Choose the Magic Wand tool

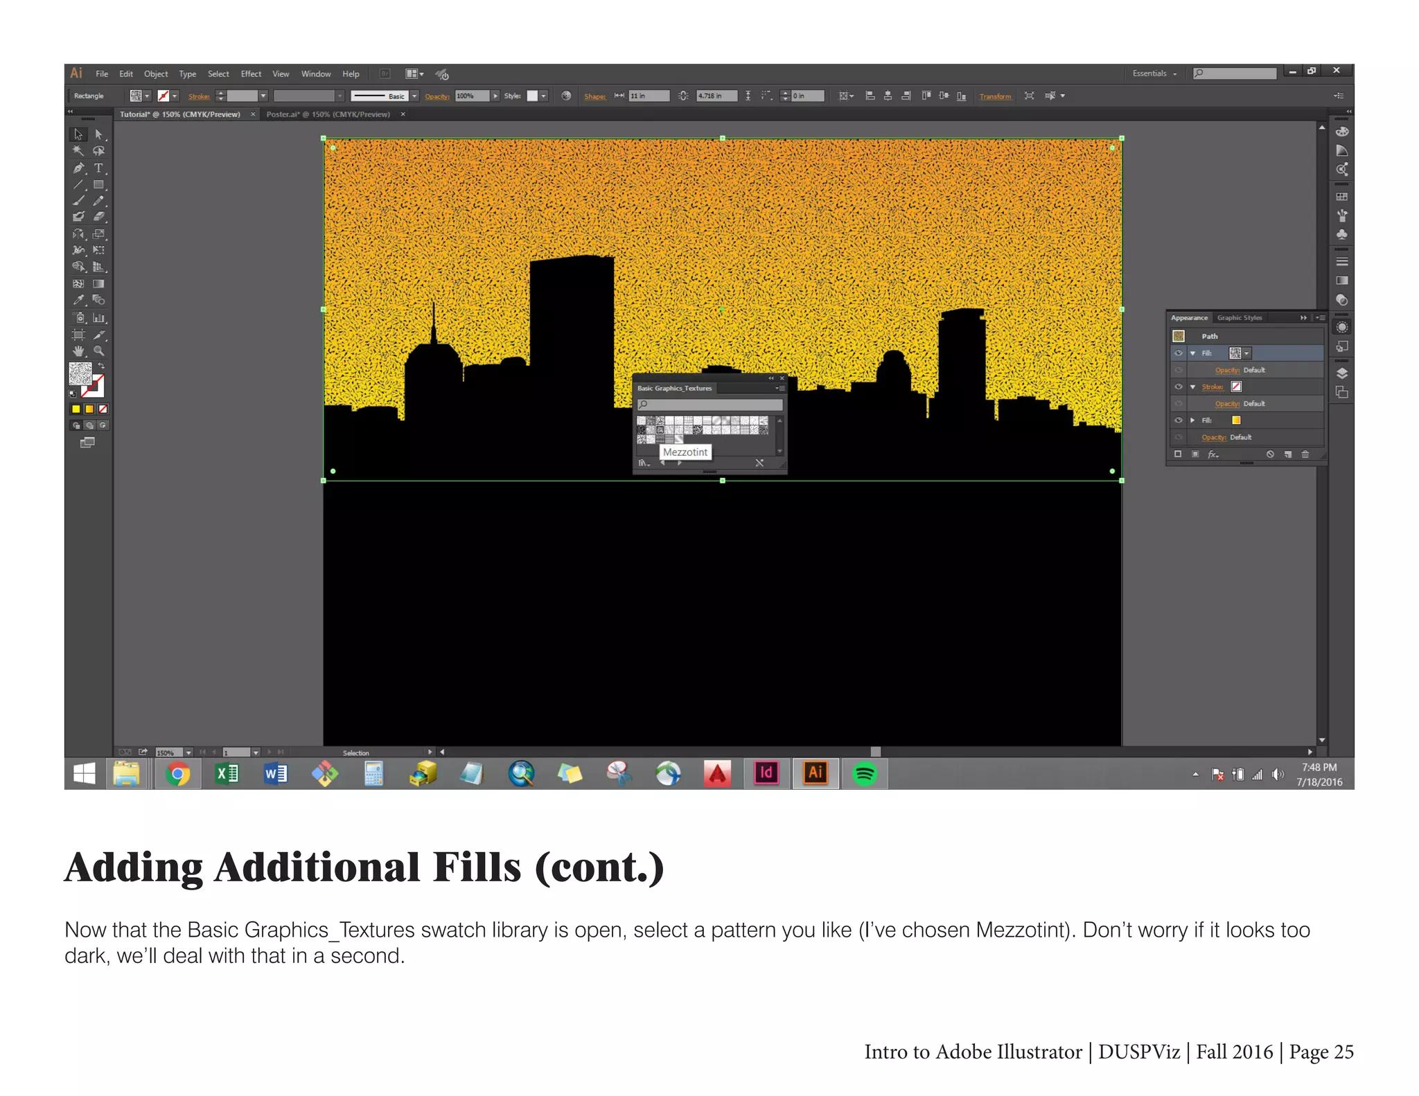(x=78, y=150)
